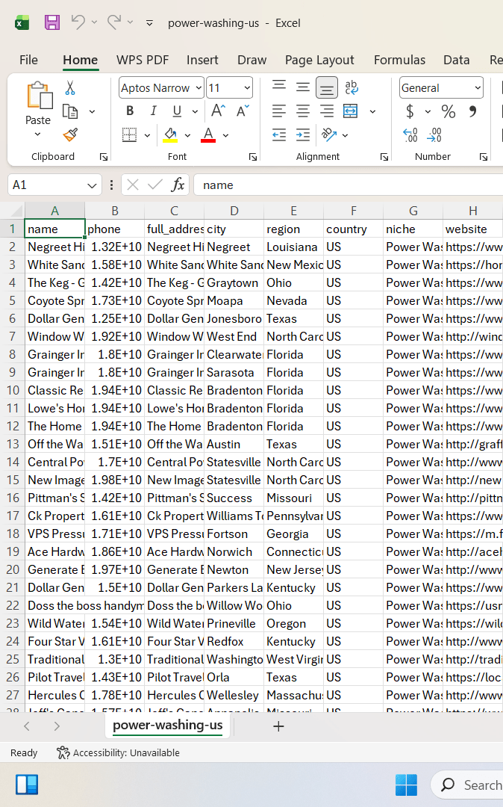
Task: Apply accounting dollar format
Action: pyautogui.click(x=410, y=111)
